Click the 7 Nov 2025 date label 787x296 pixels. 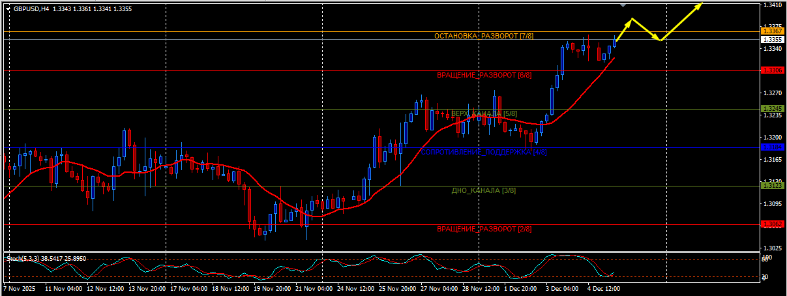20,288
